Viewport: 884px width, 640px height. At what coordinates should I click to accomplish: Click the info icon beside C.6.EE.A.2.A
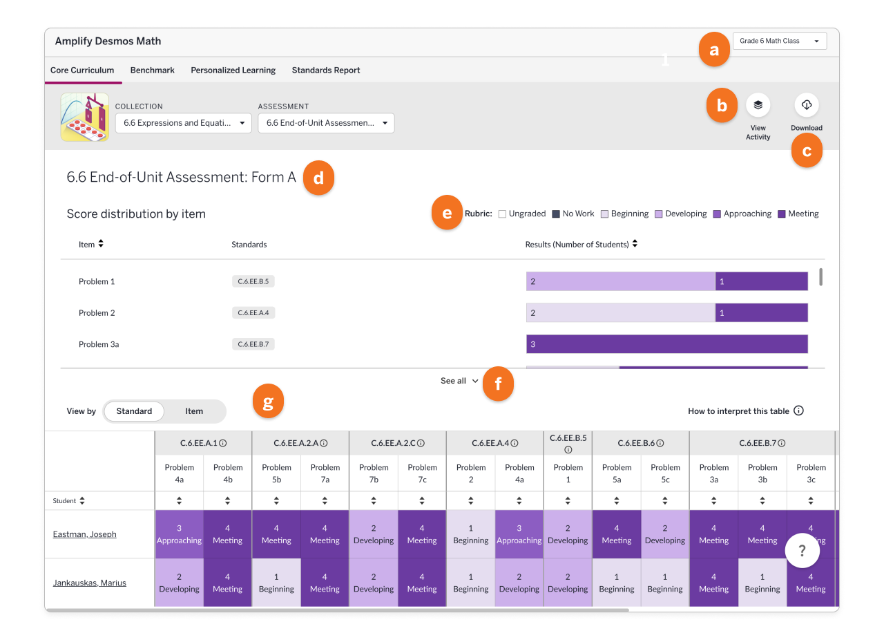323,443
